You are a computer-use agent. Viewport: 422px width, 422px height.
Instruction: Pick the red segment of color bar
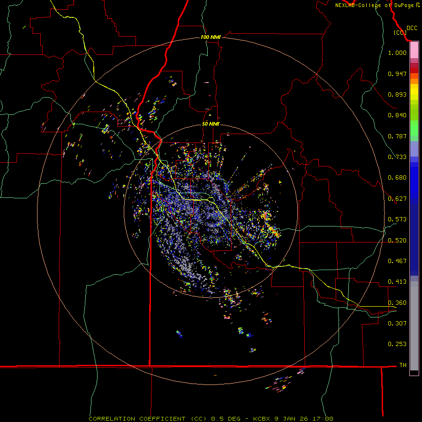[414, 70]
